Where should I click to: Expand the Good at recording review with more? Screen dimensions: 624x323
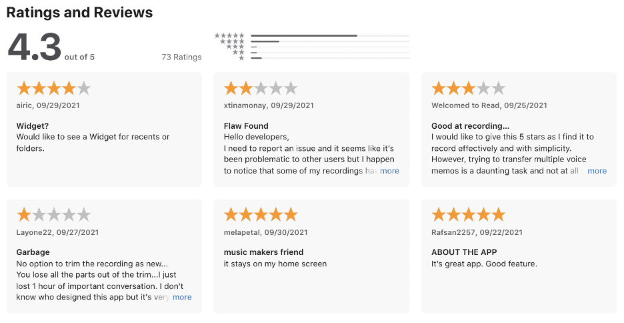tap(597, 171)
